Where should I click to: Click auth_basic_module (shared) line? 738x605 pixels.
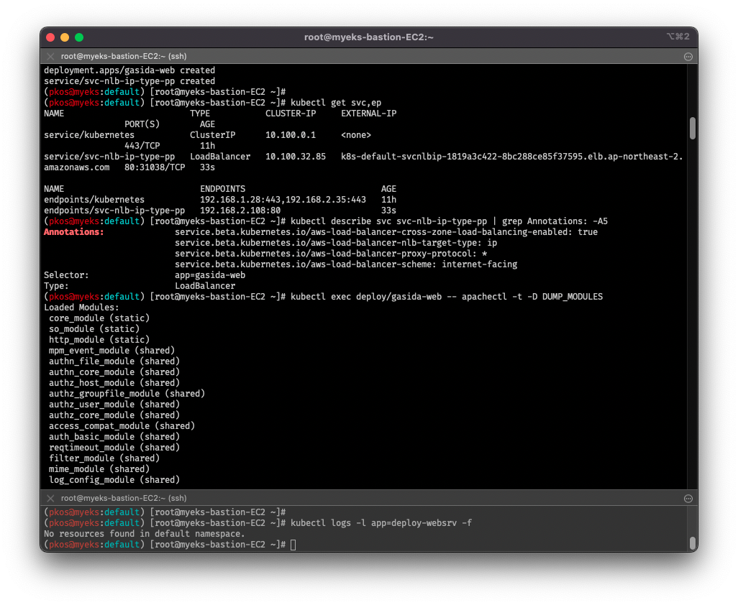(114, 437)
